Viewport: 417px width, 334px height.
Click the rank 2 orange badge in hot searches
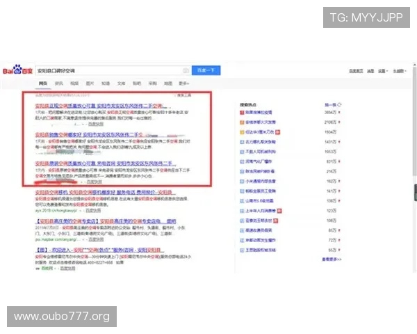(x=242, y=122)
